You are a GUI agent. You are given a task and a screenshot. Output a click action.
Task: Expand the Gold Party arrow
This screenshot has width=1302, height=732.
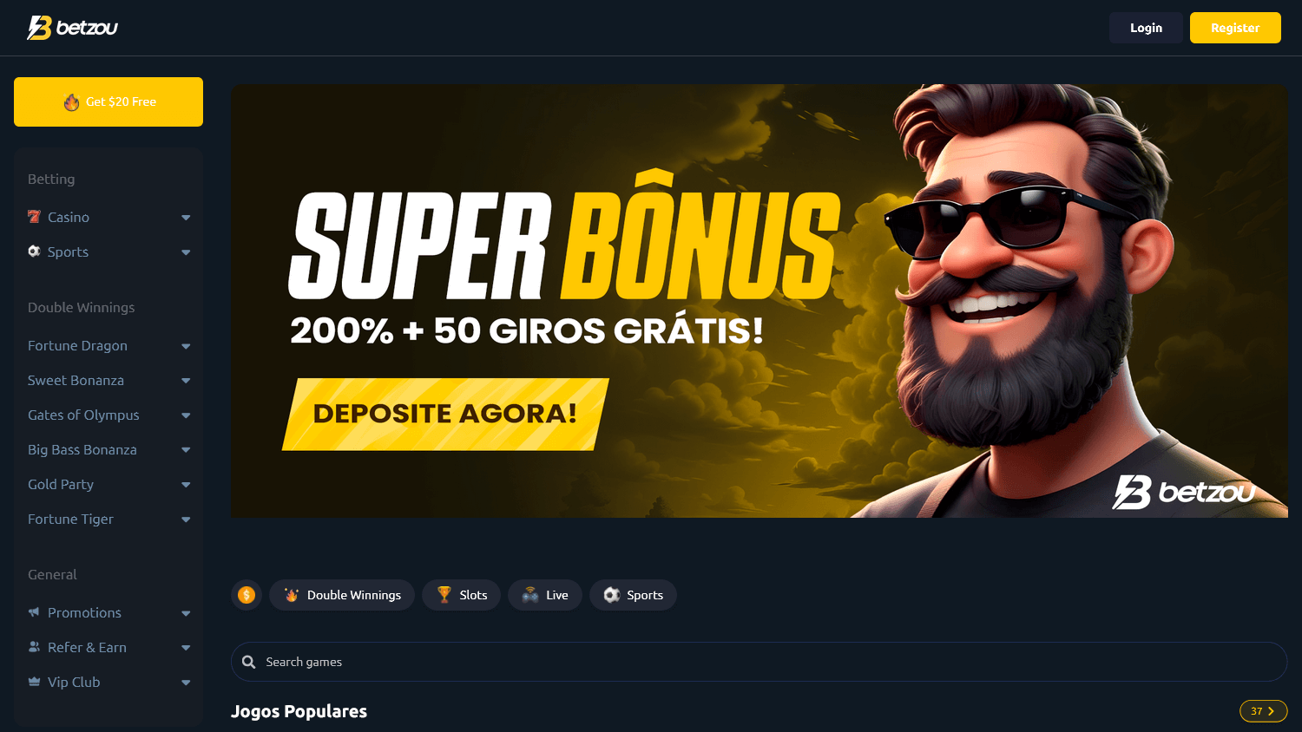click(x=186, y=485)
